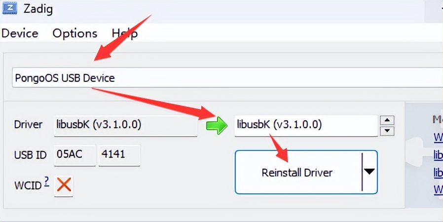This screenshot has width=443, height=222.
Task: Click the USB ID field showing 4141
Action: [x=119, y=155]
